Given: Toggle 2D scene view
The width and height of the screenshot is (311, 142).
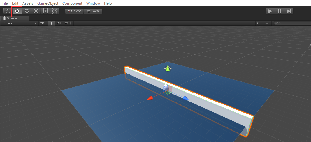Looking at the screenshot, I should tap(42, 23).
